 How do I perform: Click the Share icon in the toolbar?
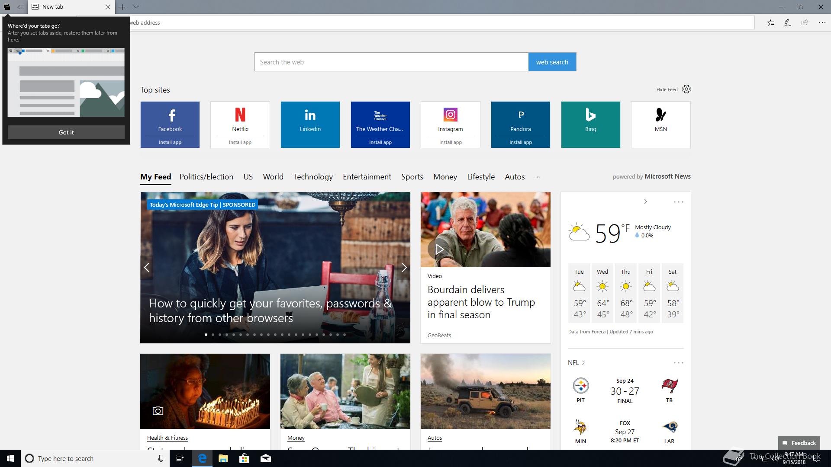[805, 22]
